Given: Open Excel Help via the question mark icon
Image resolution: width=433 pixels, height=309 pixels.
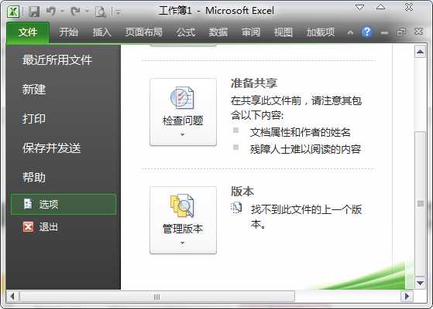Looking at the screenshot, I should point(366,32).
